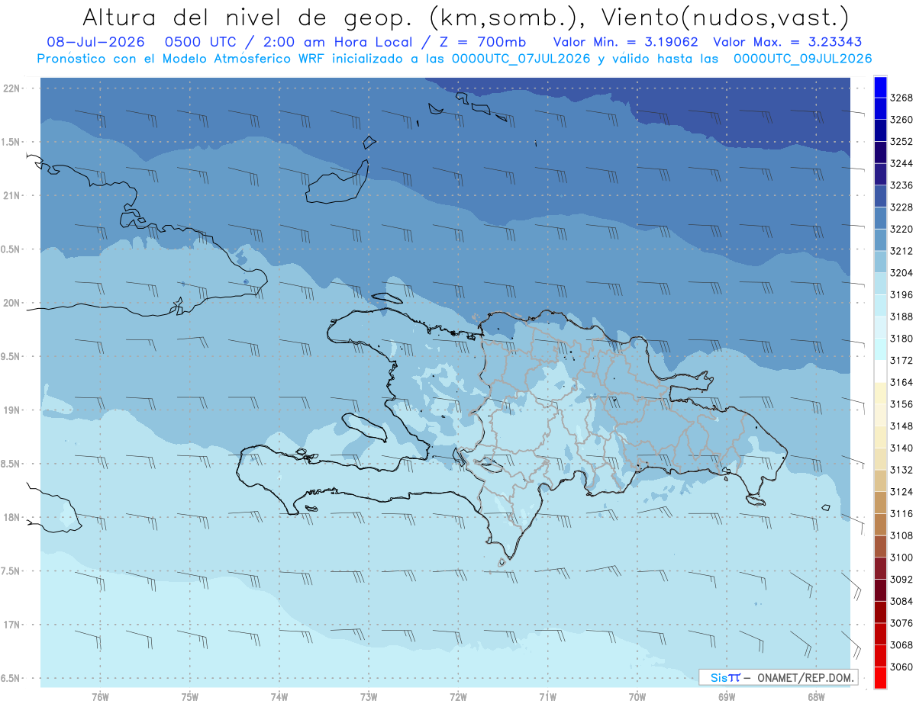
Task: Click the '0000UTC_09JUL2026' valid-until time
Action: point(802,59)
